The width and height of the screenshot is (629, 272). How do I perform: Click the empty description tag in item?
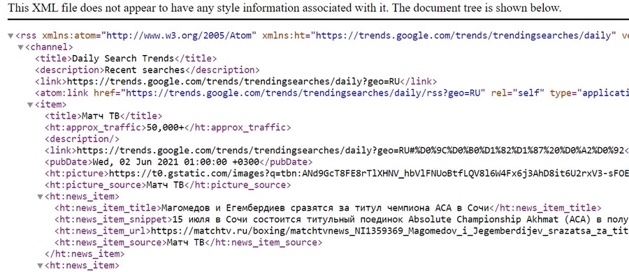pos(82,139)
